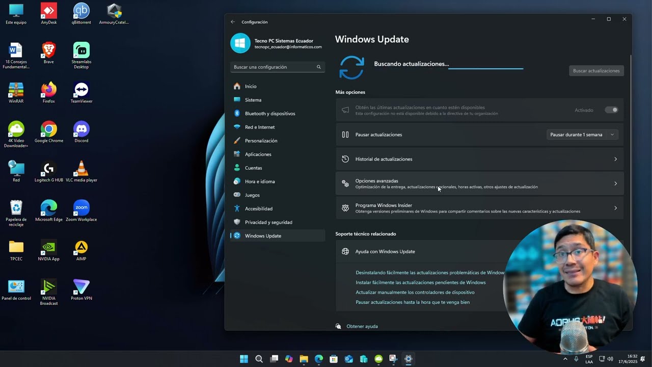The height and width of the screenshot is (367, 652).
Task: Open Hora e idioma settings
Action: pyautogui.click(x=278, y=181)
